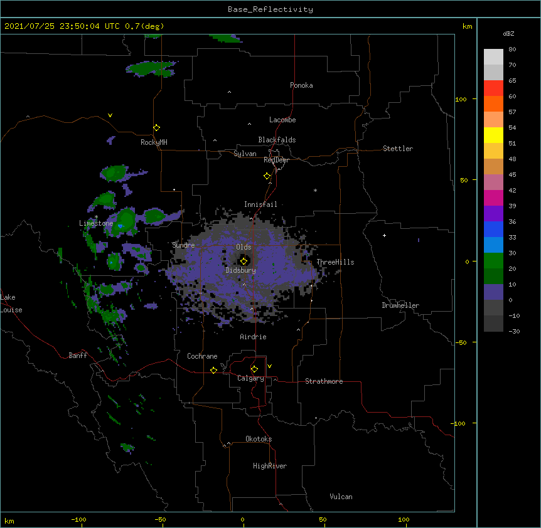Click the Sylvan map label

(x=245, y=154)
